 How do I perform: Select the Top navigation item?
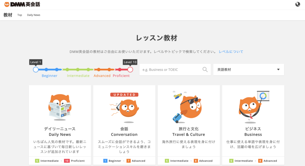click(x=20, y=15)
